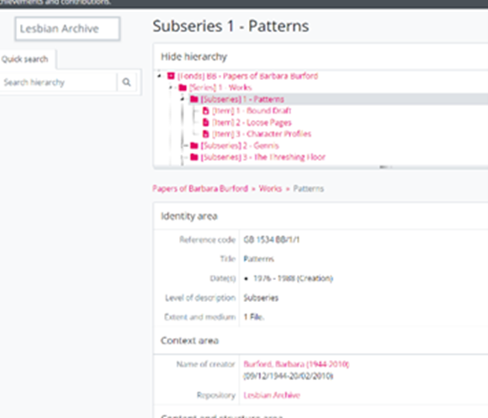The width and height of the screenshot is (488, 418).
Task: Open Burford, Barbara creator link
Action: (x=296, y=364)
